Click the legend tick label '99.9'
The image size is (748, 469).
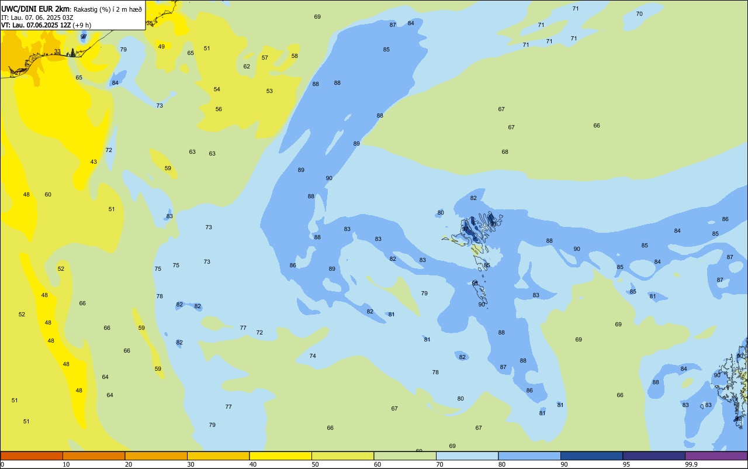691,464
